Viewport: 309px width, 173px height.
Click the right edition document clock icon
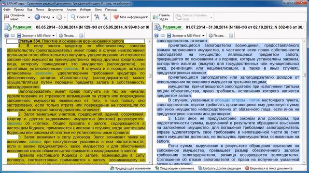pyautogui.click(x=158, y=27)
